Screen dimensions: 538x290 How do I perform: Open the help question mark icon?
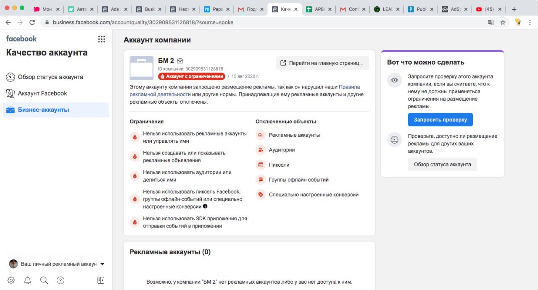(61, 280)
